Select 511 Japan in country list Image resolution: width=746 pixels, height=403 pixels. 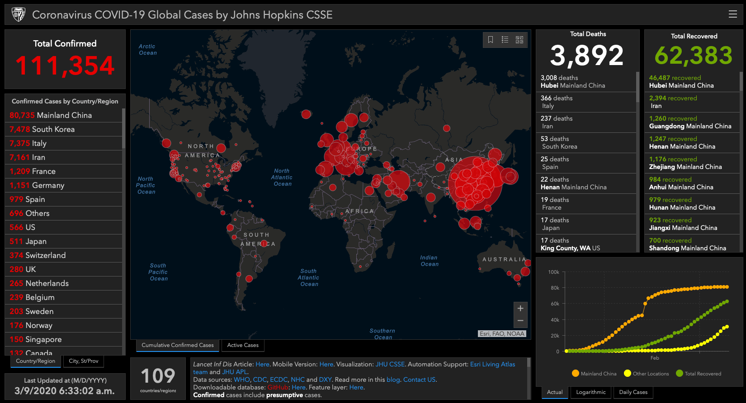pos(63,241)
